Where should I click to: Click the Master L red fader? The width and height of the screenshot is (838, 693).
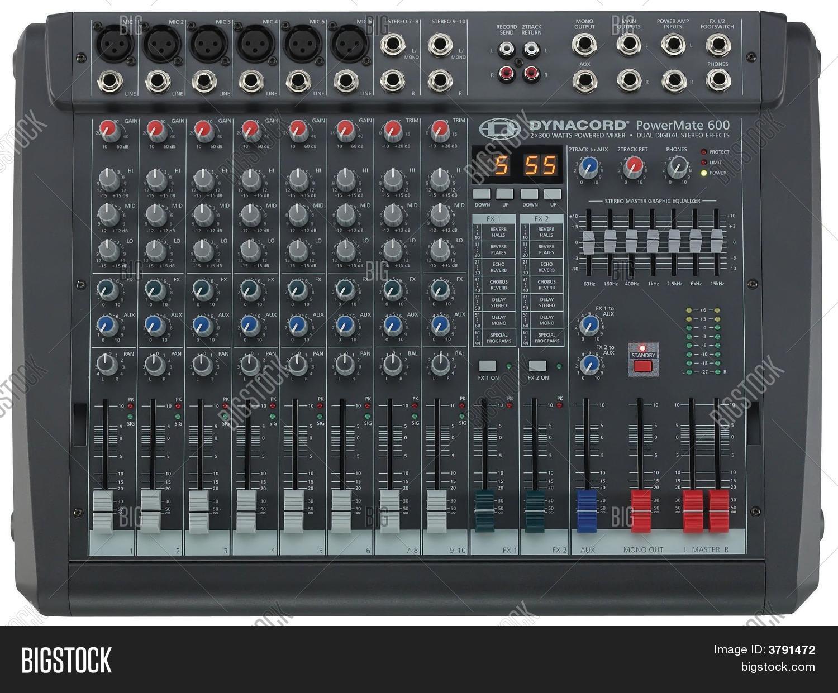pyautogui.click(x=693, y=510)
